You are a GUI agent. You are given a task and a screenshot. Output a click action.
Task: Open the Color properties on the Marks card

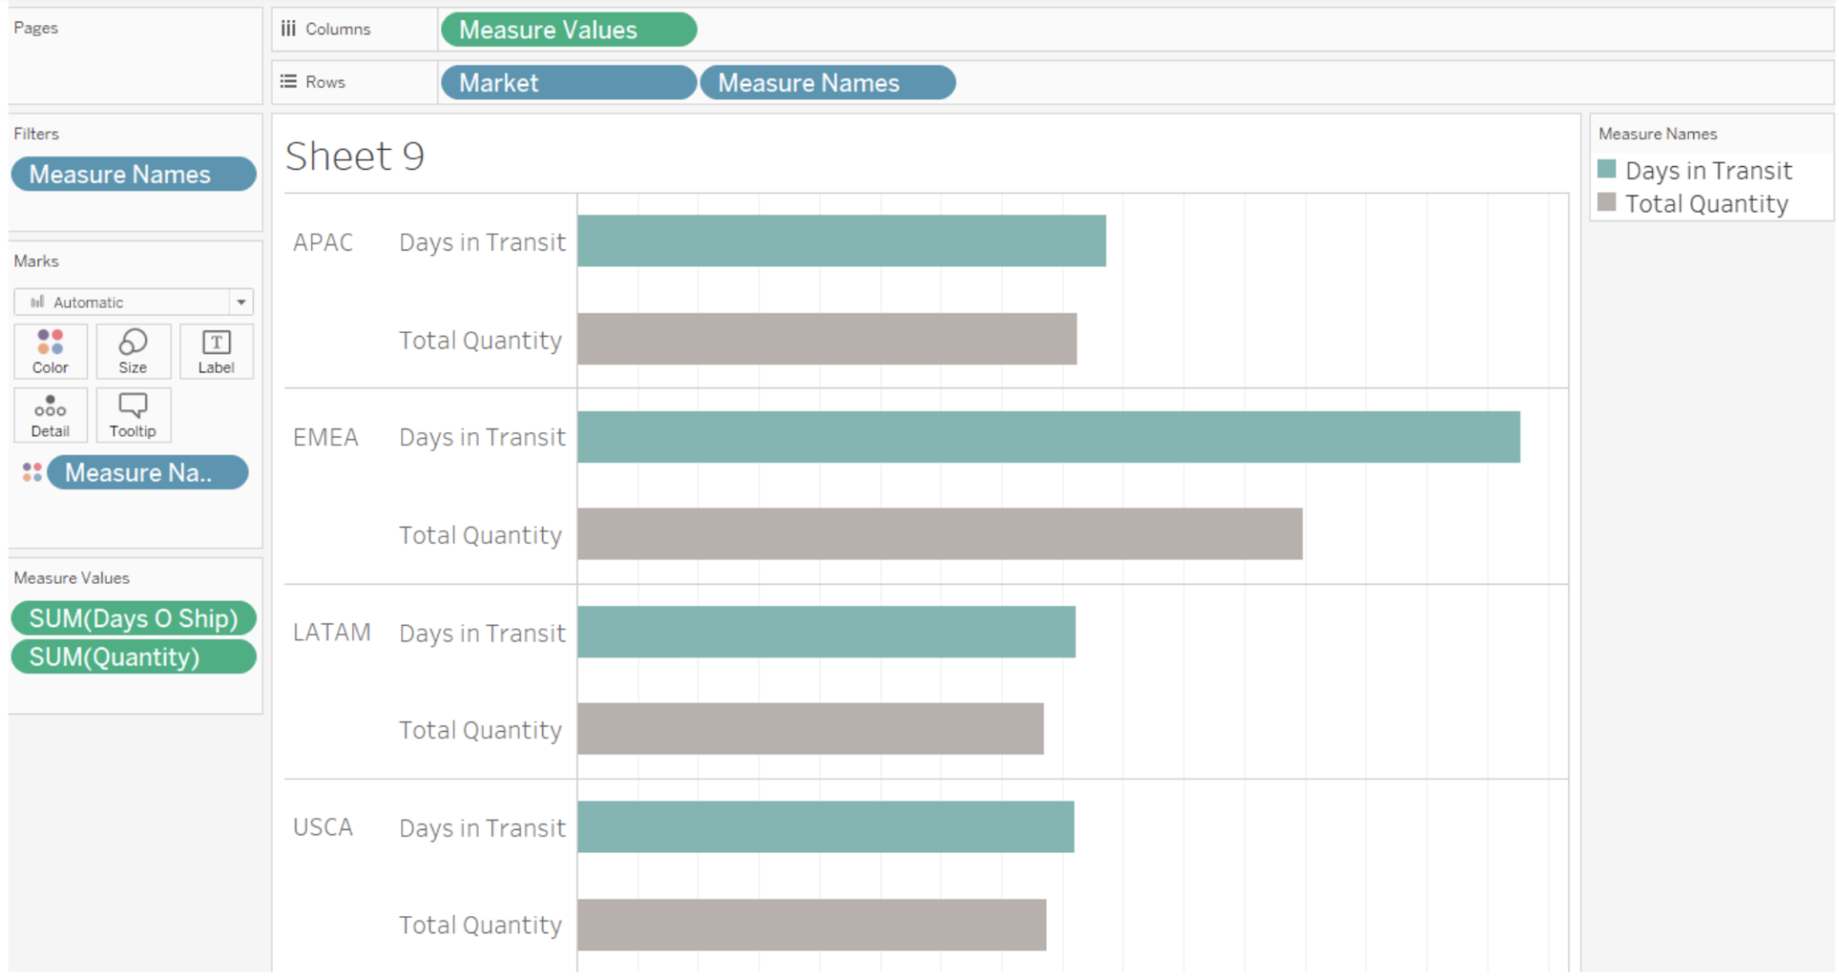49,350
